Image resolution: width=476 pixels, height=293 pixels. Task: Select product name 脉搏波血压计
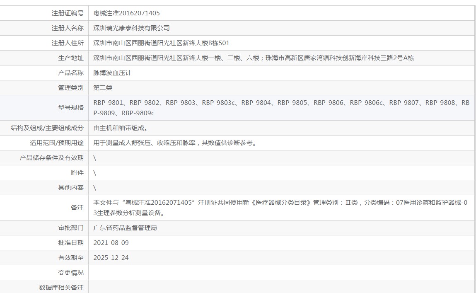[x=112, y=73]
